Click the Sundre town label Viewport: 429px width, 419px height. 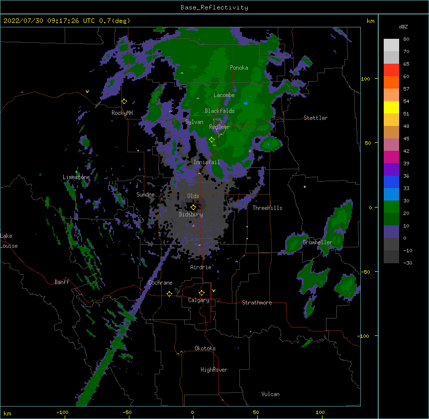pos(145,195)
